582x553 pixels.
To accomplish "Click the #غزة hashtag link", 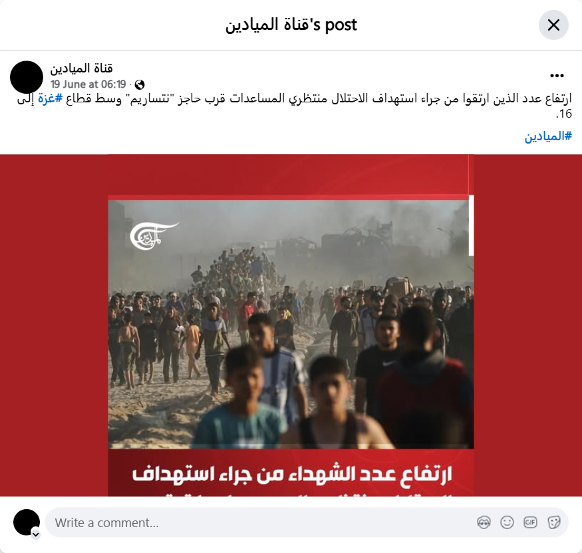I will 50,98.
